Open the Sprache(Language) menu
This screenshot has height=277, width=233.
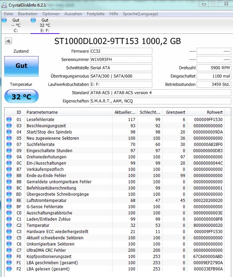[141, 14]
